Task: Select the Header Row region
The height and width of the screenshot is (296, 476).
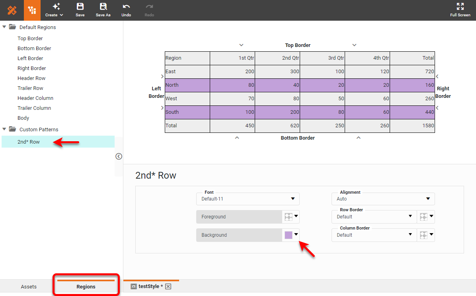Action: (31, 78)
